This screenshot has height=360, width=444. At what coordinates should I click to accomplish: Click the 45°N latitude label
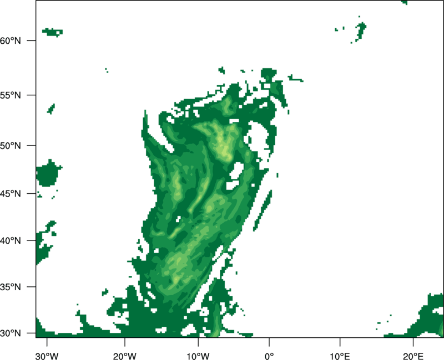tap(11, 193)
